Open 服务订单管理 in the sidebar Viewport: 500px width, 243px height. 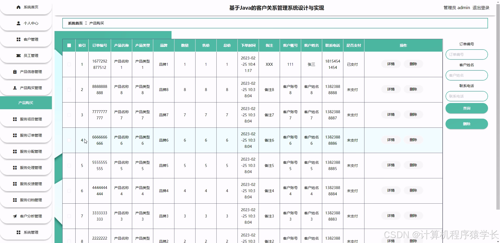[26, 135]
